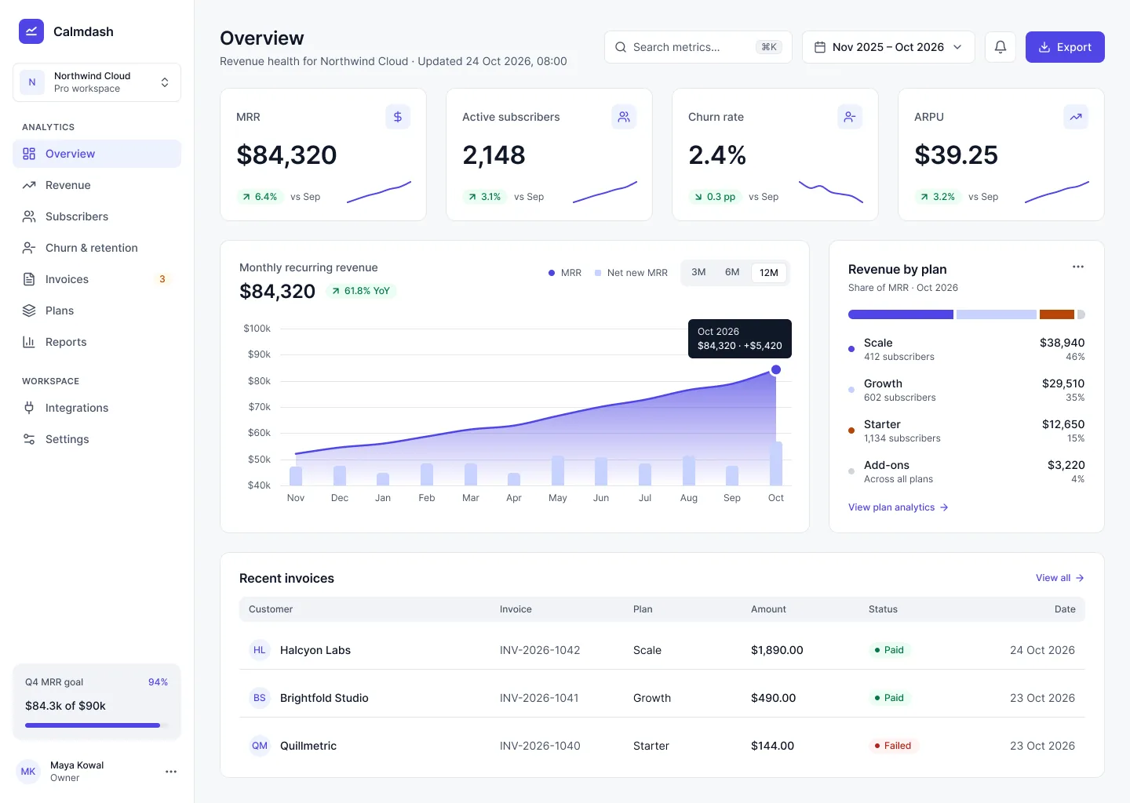Viewport: 1130px width, 803px height.
Task: Click the Starter plan row with 1,134 subscribers
Action: click(967, 431)
